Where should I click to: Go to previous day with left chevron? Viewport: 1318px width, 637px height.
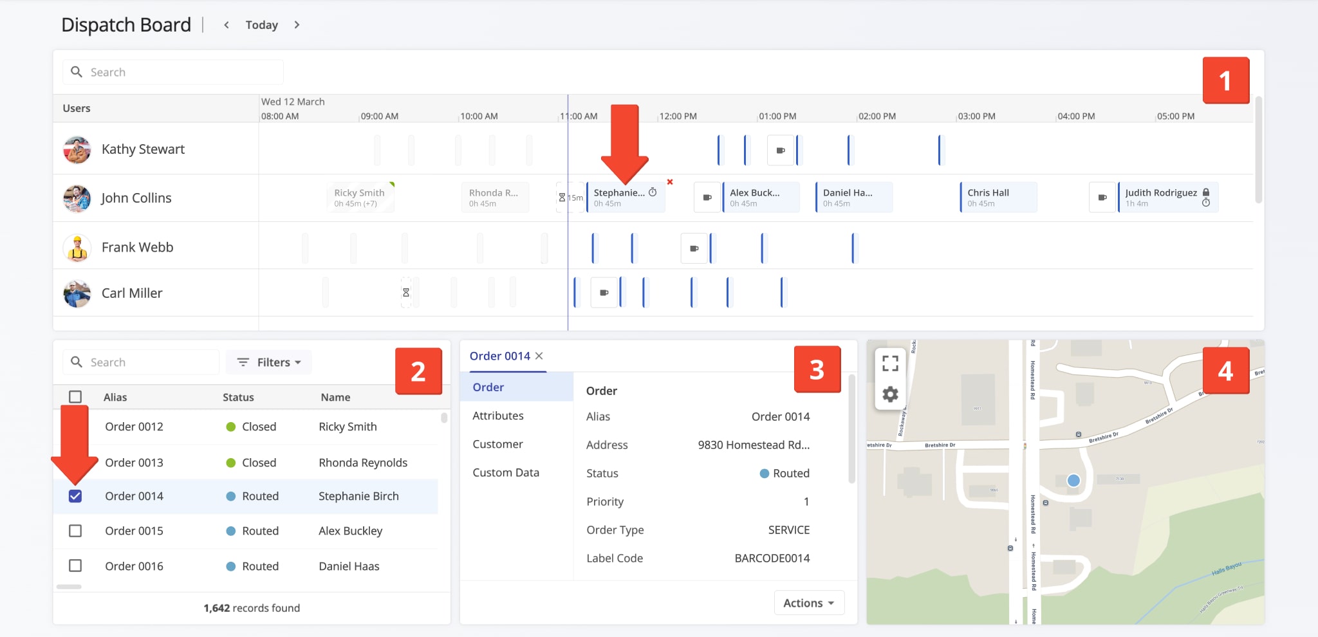[x=227, y=25]
